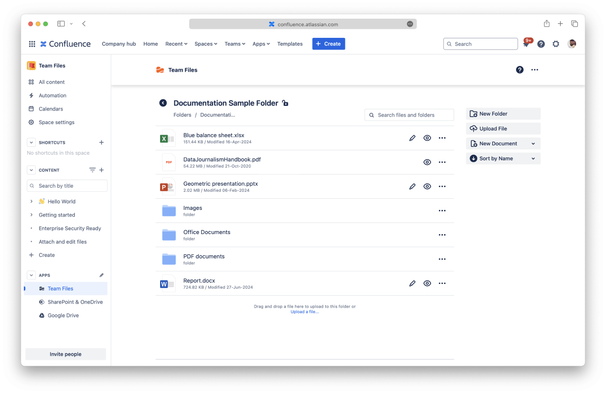Viewport: 606px width, 394px height.
Task: Click the Search files and folders field
Action: coord(409,115)
